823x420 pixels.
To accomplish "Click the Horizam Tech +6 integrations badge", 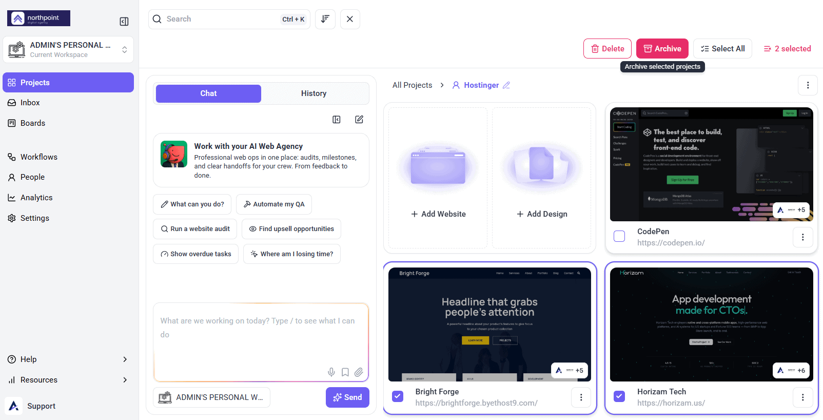I will click(x=791, y=370).
